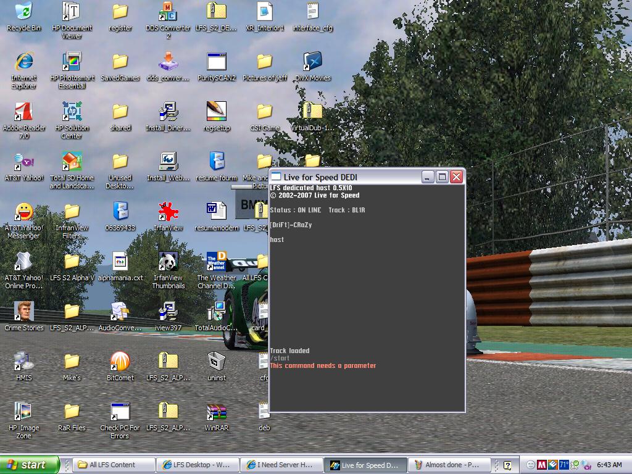Open the Recycle Bin desktop icon

(x=24, y=11)
